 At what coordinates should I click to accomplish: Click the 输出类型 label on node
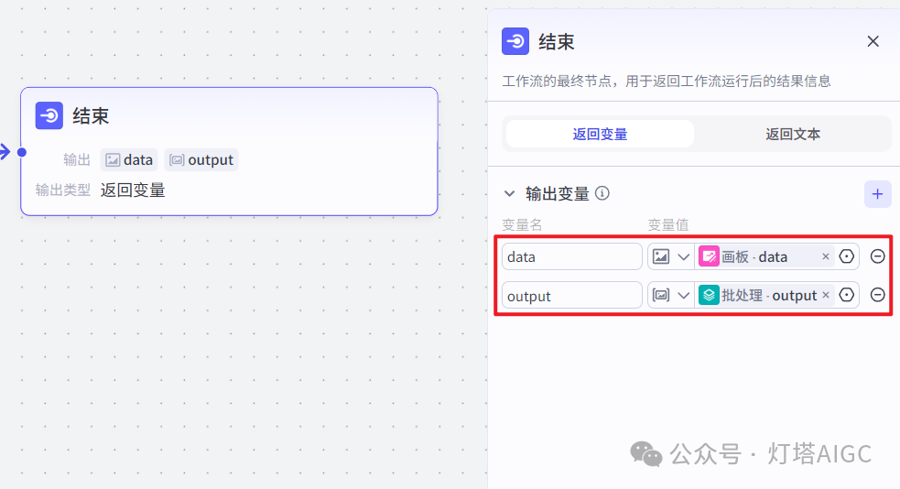pyautogui.click(x=62, y=190)
